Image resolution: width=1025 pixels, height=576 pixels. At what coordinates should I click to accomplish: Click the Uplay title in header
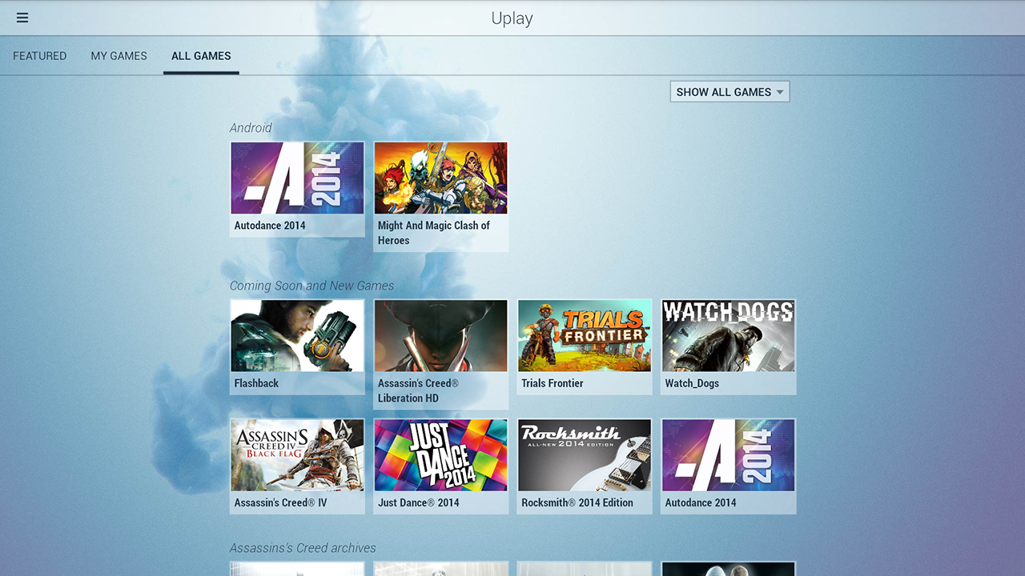click(512, 18)
